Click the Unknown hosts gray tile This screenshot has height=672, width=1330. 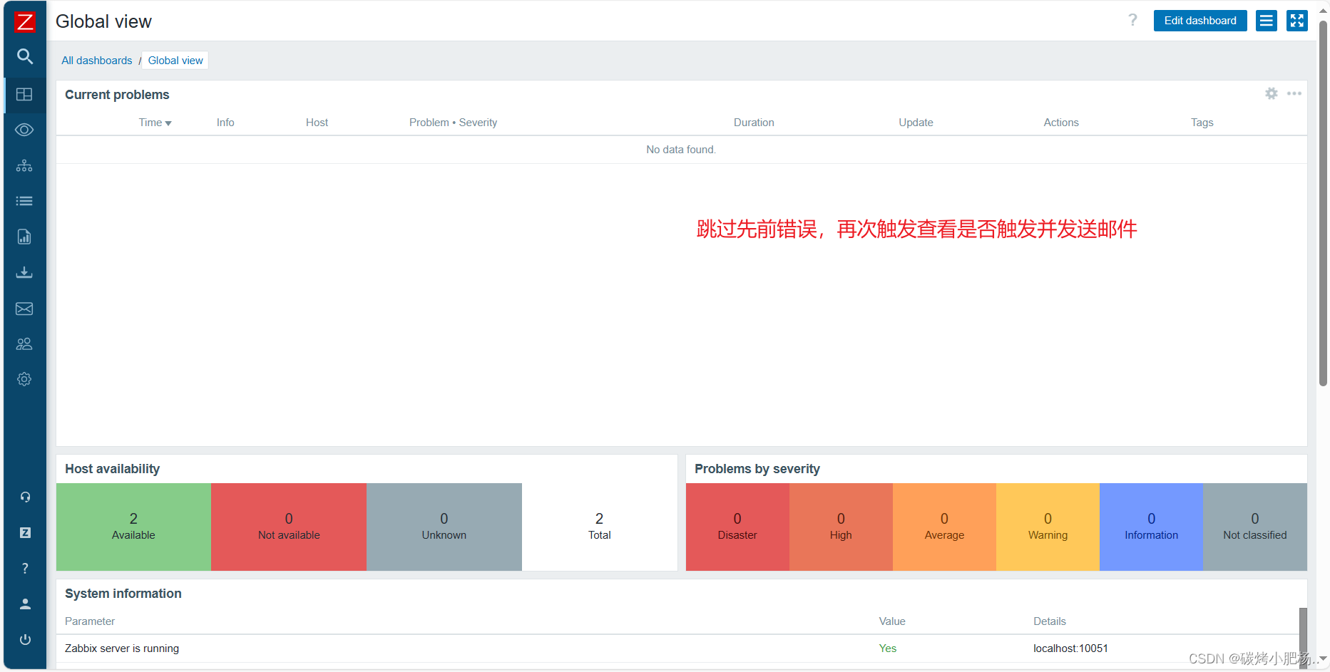pos(444,527)
